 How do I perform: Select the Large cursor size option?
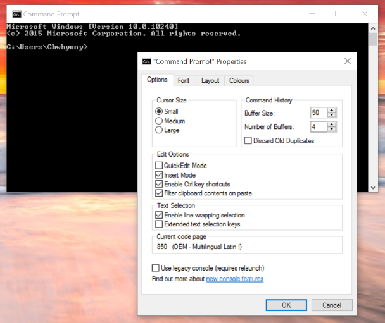pyautogui.click(x=159, y=130)
